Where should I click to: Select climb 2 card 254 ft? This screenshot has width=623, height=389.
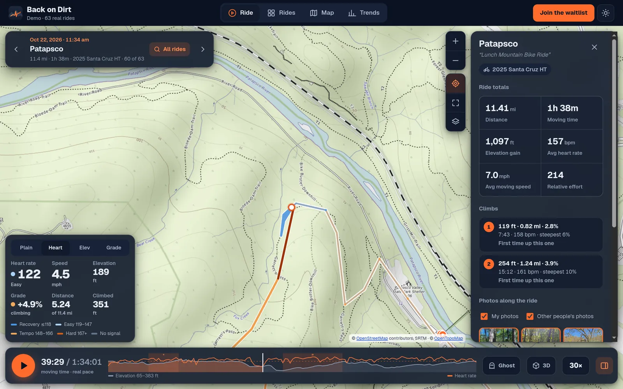(x=541, y=272)
